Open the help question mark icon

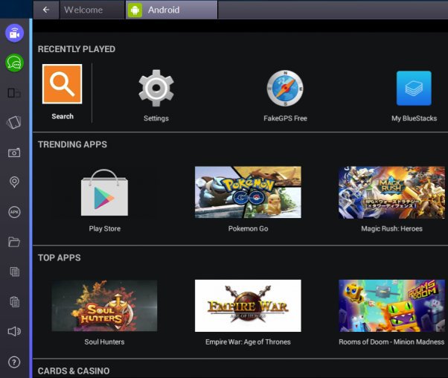14,362
